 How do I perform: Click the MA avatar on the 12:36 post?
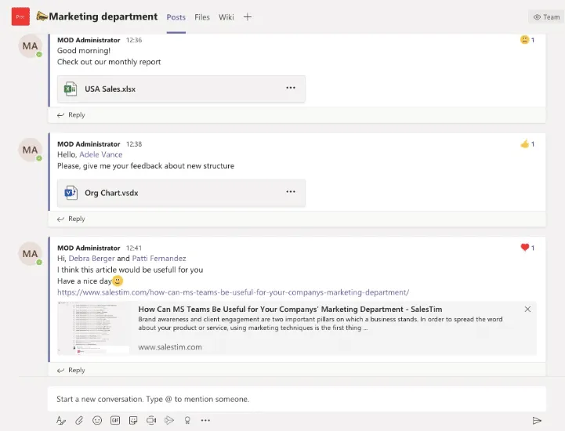(x=31, y=45)
